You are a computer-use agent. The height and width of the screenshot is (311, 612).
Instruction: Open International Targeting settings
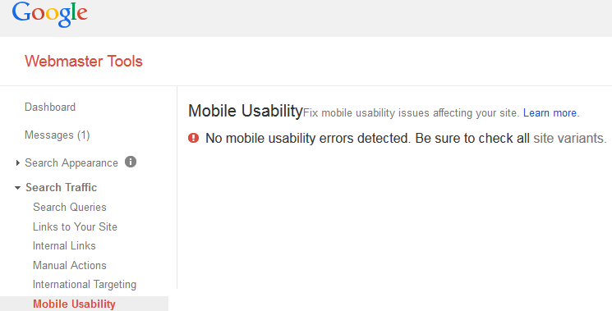point(85,285)
